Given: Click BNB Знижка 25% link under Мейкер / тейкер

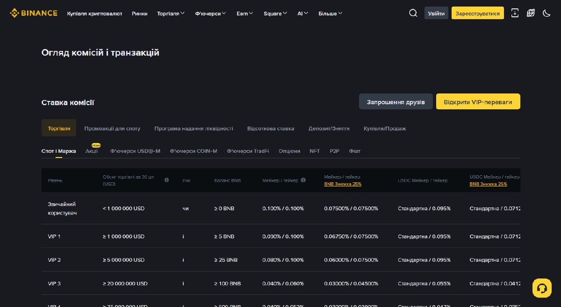Looking at the screenshot, I should (343, 184).
